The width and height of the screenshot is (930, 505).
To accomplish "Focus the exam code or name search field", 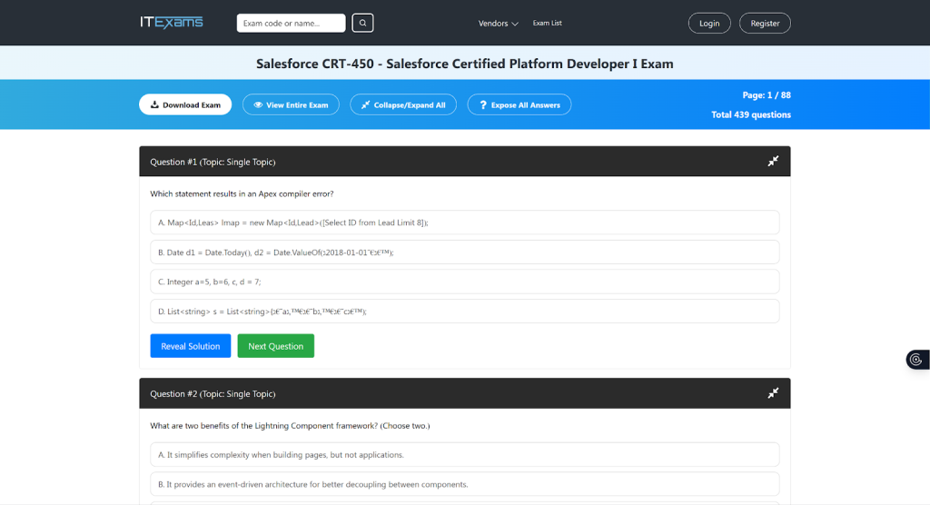I will click(291, 23).
